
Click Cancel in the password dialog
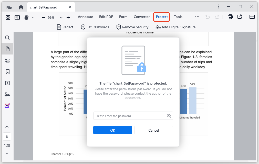pyautogui.click(x=153, y=130)
